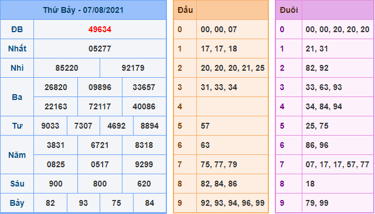
Task: Click the Sáu row label
Action: click(17, 184)
